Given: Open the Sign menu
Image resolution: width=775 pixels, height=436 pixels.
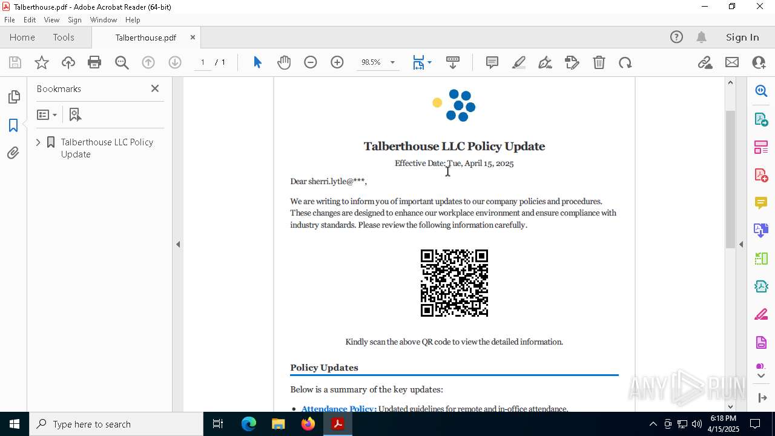Looking at the screenshot, I should [x=74, y=20].
